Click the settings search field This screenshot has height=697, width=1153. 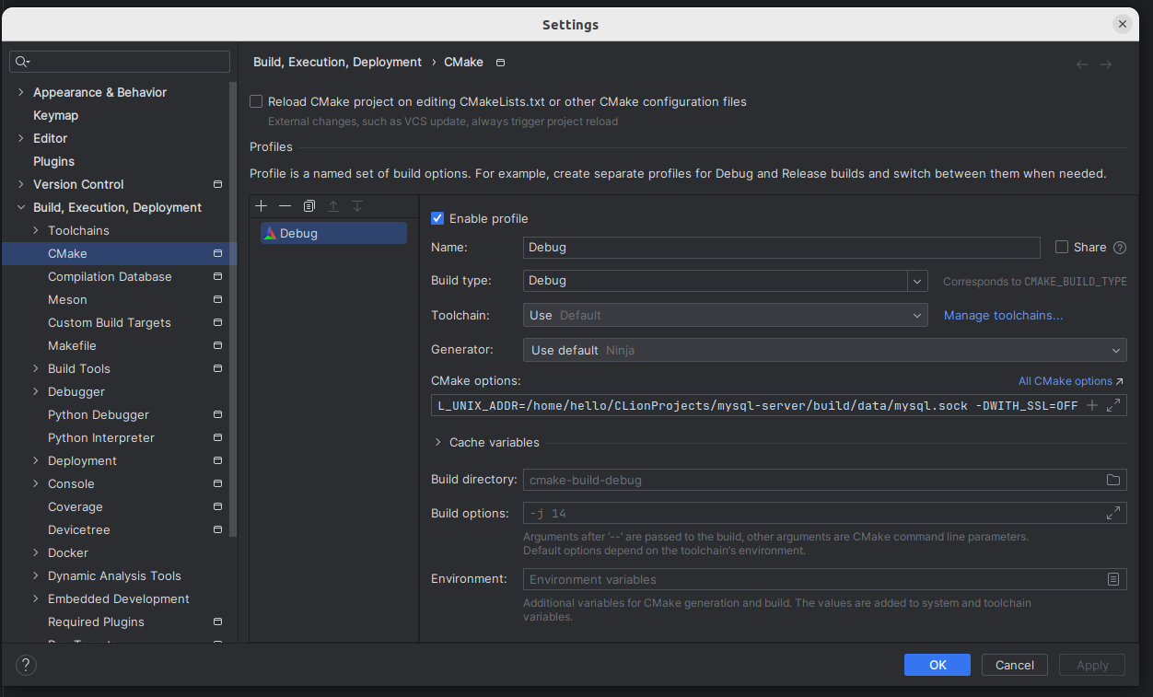(x=120, y=62)
